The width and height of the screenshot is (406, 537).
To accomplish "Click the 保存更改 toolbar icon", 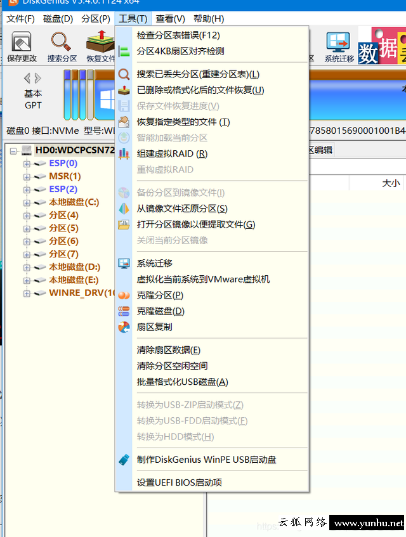I will [x=22, y=47].
